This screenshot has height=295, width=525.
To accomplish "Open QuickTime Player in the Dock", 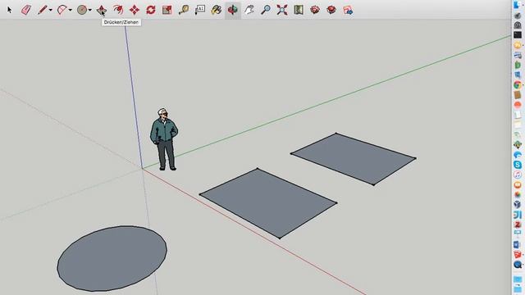I will click(x=518, y=265).
